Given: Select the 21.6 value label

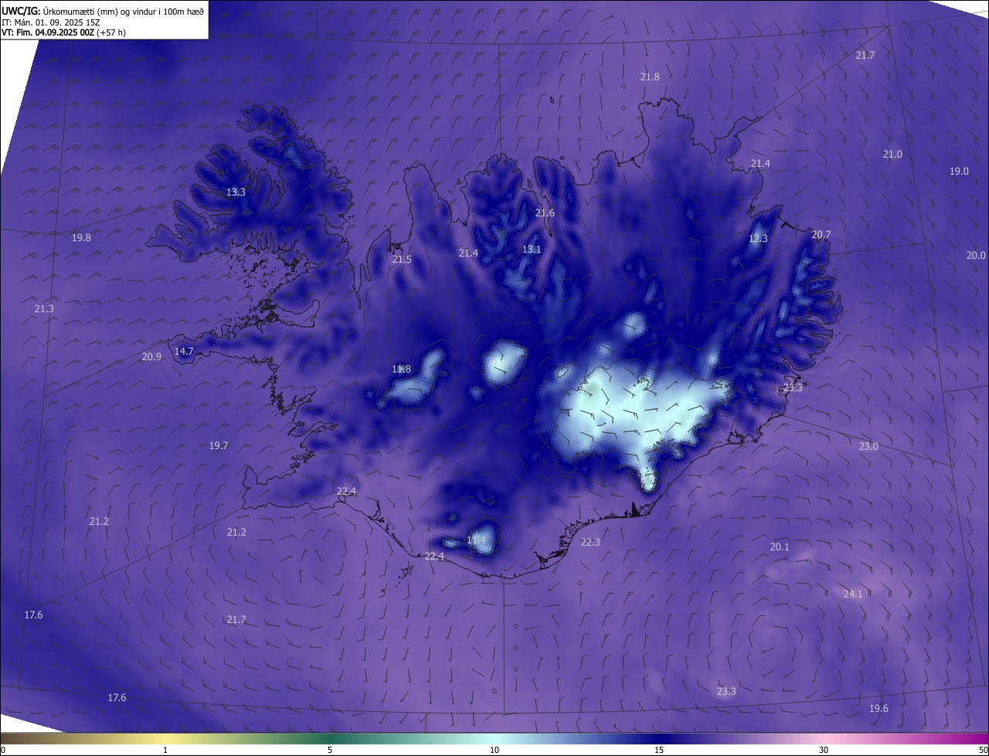Looking at the screenshot, I should tap(545, 213).
